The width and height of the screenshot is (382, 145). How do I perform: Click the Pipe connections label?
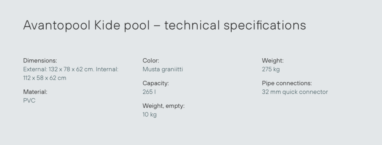coord(287,83)
